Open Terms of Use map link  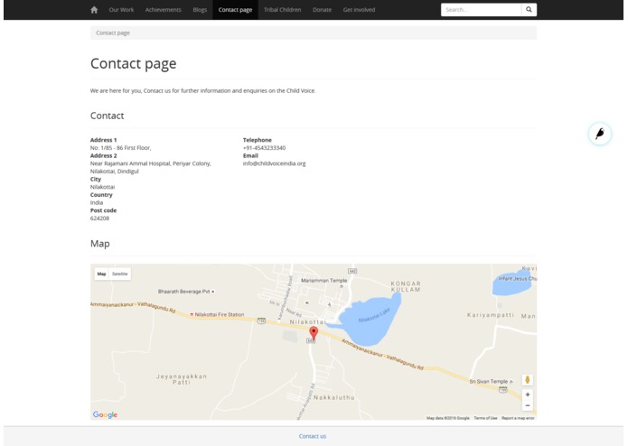(485, 418)
